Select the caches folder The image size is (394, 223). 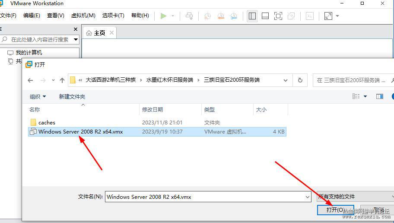click(x=47, y=122)
